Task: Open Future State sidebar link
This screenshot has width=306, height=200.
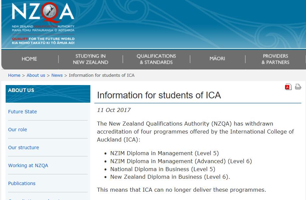Action: click(x=23, y=112)
